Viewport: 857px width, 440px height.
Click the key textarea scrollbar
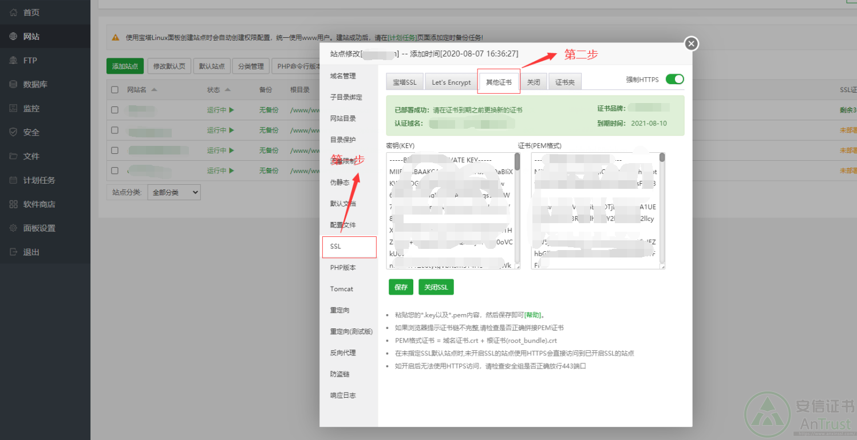[x=517, y=163]
